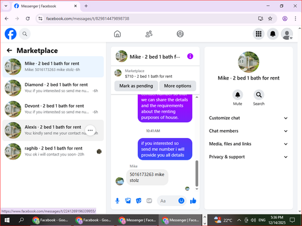Open Facebook search magnifier icon
302x226 pixels.
(25, 34)
